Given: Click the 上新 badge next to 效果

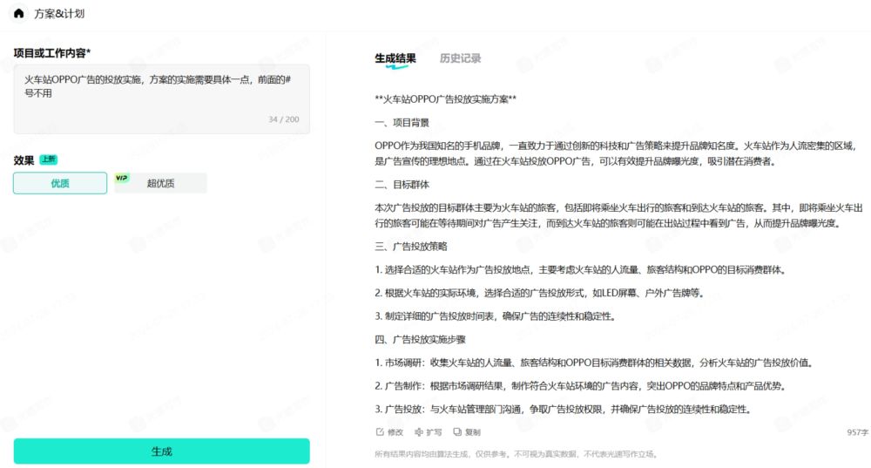Looking at the screenshot, I should click(x=48, y=159).
